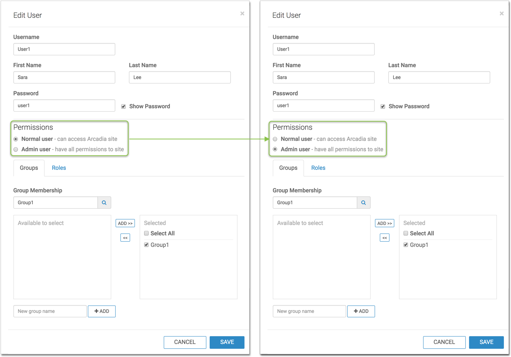The height and width of the screenshot is (357, 511).
Task: Save changes in the right Edit User dialog
Action: coord(486,342)
